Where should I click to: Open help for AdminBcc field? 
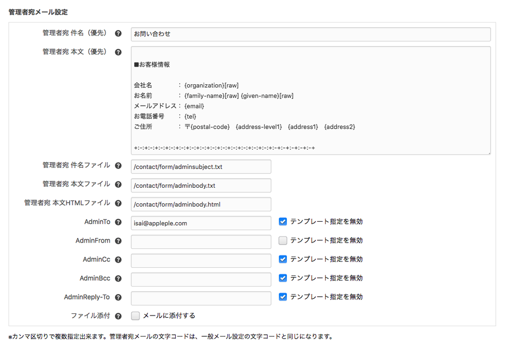118,278
